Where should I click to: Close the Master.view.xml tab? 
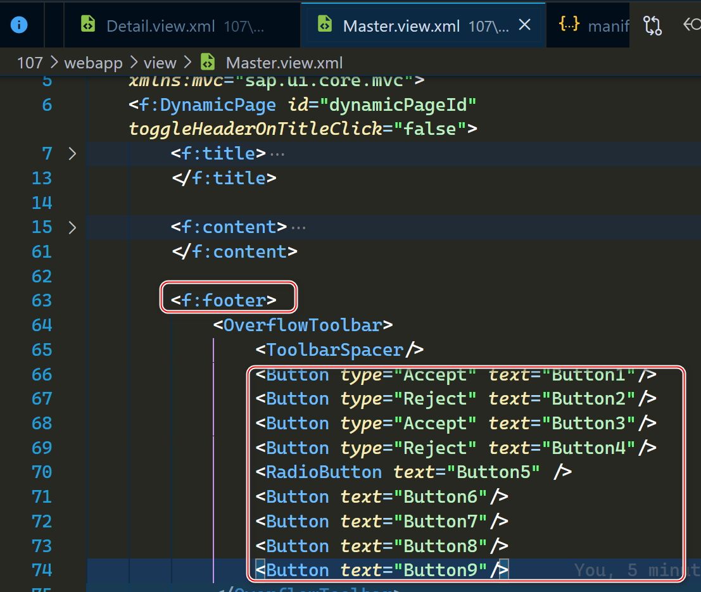pos(524,25)
